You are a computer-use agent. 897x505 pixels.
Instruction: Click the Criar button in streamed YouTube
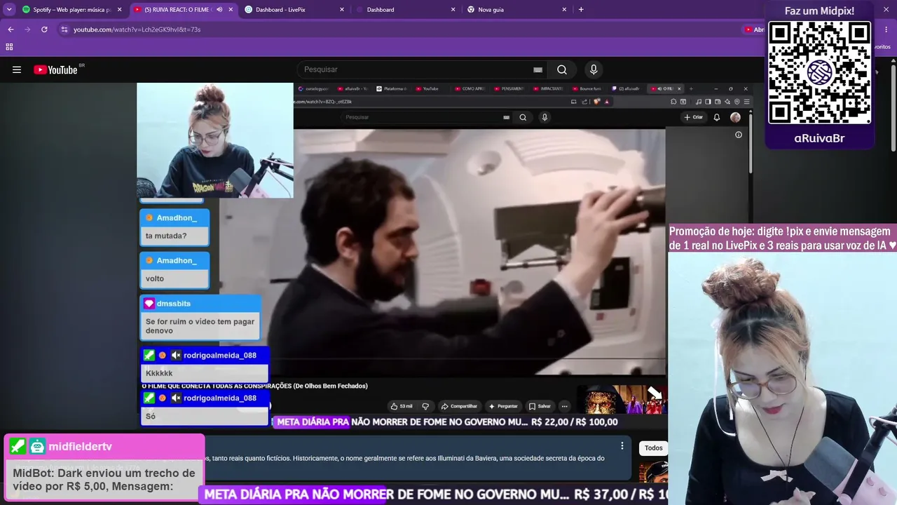click(x=694, y=117)
